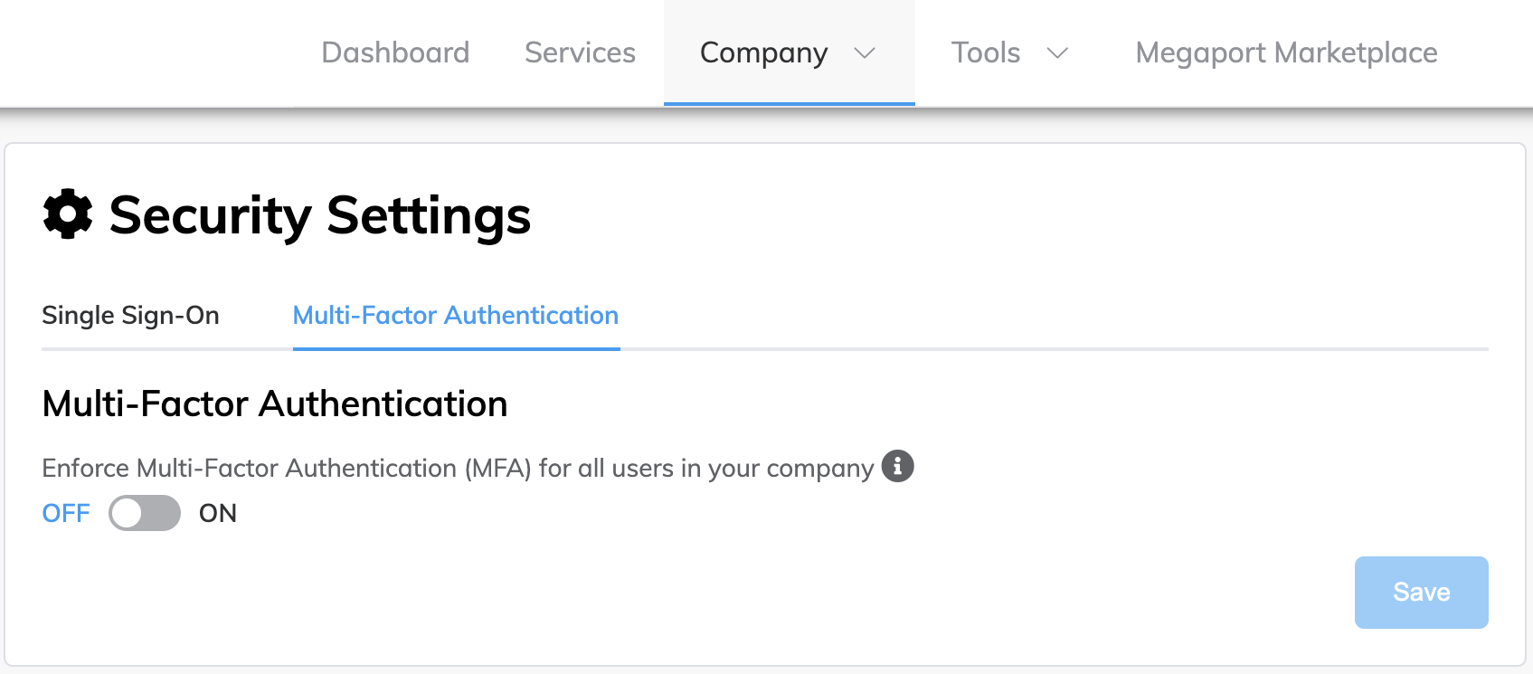The image size is (1533, 674).
Task: Open Megaport Marketplace
Action: point(1286,52)
